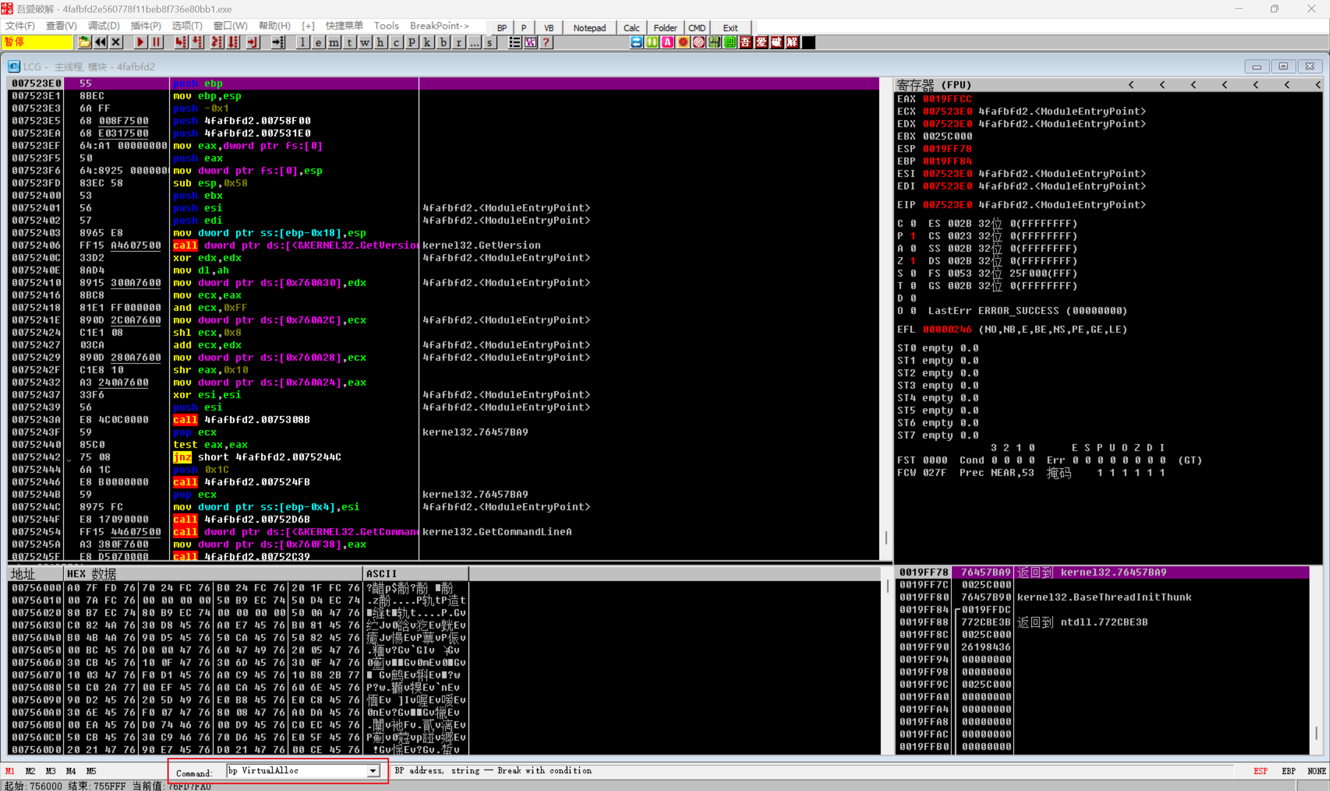Click the stack pane scrollbar
1330x791 pixels.
(x=1316, y=660)
